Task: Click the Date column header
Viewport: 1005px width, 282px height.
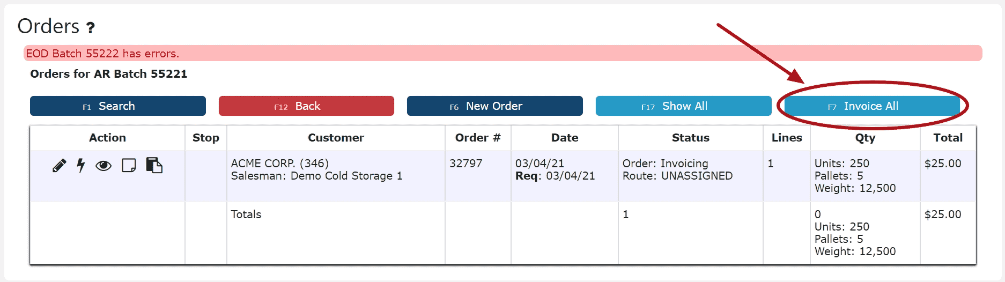Action: (565, 138)
